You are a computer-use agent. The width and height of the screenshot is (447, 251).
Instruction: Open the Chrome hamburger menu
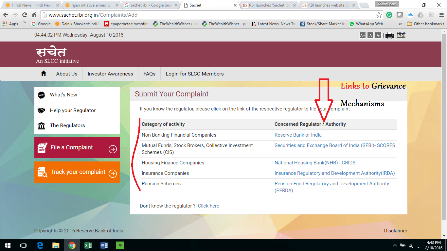(x=441, y=15)
